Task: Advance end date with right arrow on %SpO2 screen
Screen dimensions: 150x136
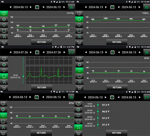Action: pos(139,7)
